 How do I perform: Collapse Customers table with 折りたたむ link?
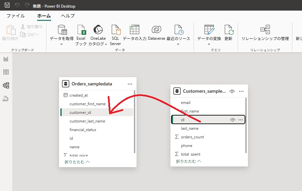coord(188,161)
